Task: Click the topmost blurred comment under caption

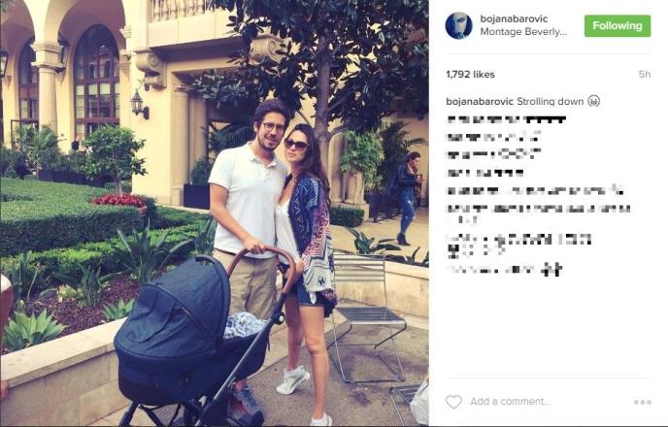Action: (x=506, y=119)
